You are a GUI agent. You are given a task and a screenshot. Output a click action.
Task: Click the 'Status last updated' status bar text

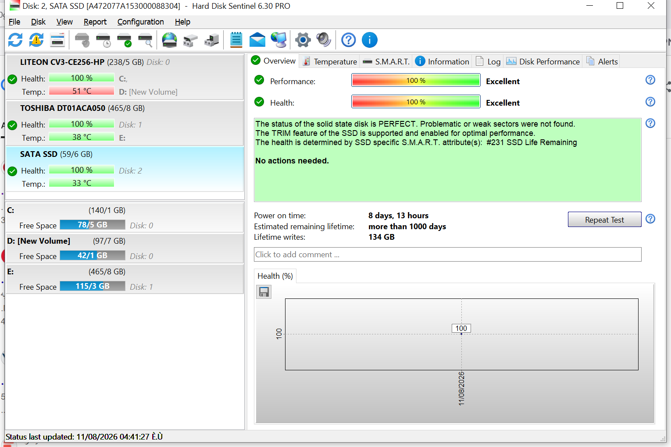tap(84, 437)
